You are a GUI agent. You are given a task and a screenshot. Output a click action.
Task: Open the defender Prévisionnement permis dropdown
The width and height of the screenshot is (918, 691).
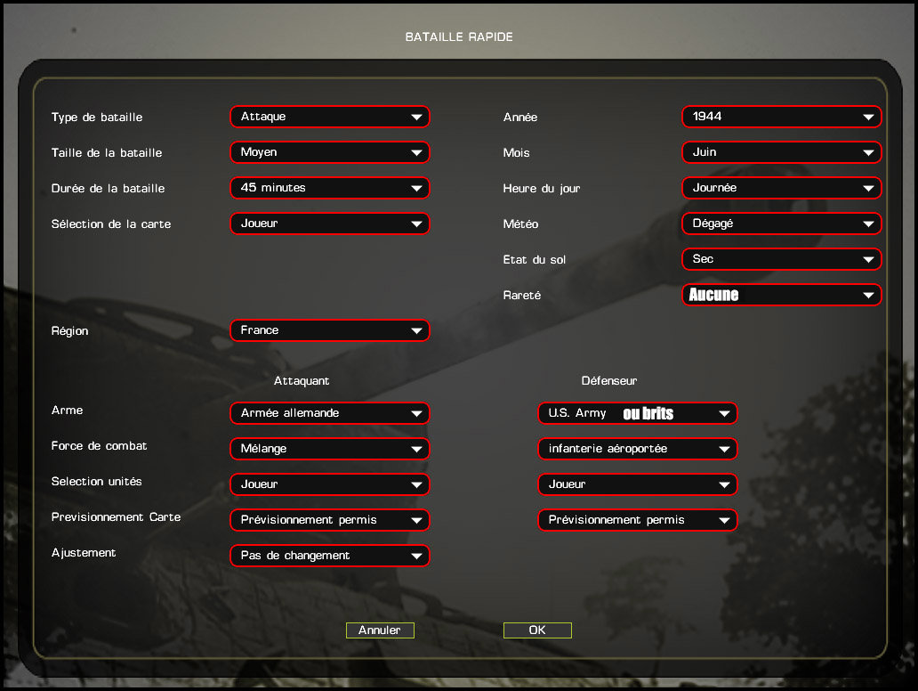tap(638, 520)
